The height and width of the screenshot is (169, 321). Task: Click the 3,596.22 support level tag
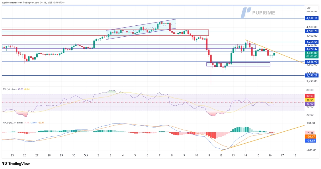pyautogui.click(x=312, y=75)
